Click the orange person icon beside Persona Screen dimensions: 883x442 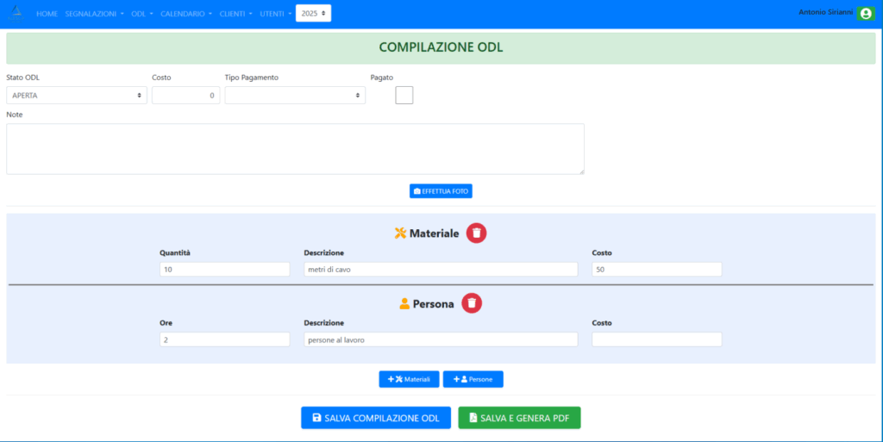404,304
